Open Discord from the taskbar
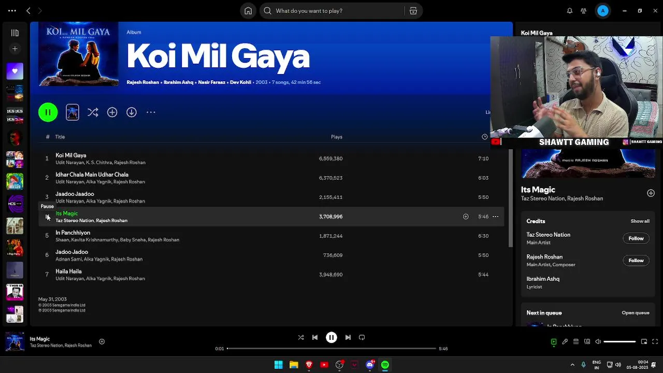The height and width of the screenshot is (373, 663). click(x=370, y=365)
